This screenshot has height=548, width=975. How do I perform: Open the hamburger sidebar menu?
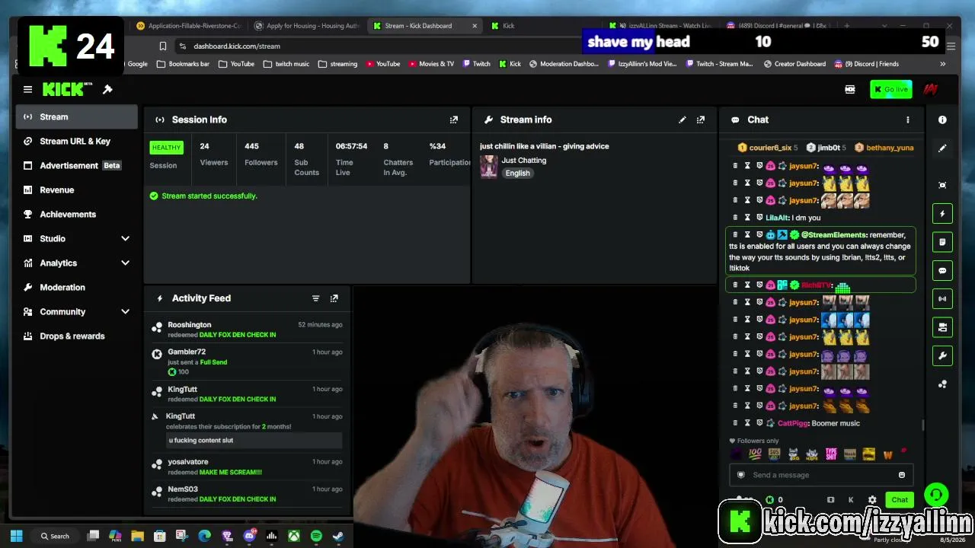(27, 90)
